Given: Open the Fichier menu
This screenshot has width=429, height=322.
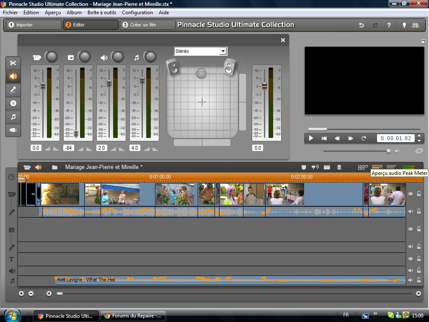Looking at the screenshot, I should click(10, 13).
